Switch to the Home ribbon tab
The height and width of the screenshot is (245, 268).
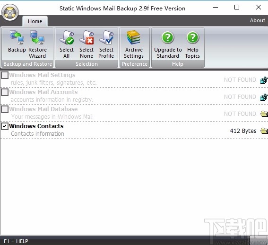(x=35, y=21)
